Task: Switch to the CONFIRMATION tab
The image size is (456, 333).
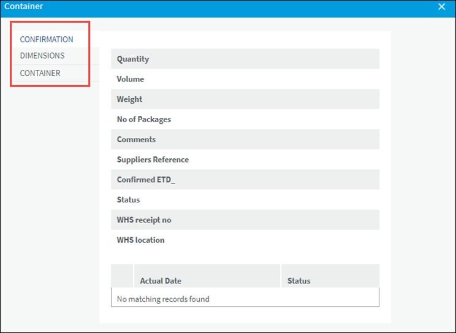Action: [47, 39]
